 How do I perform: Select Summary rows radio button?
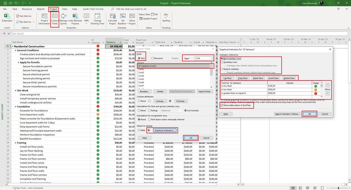pyautogui.click(x=222, y=62)
